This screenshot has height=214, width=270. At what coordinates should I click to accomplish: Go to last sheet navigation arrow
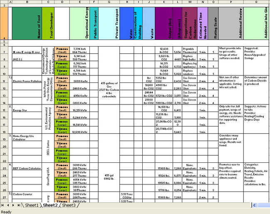click(19, 205)
